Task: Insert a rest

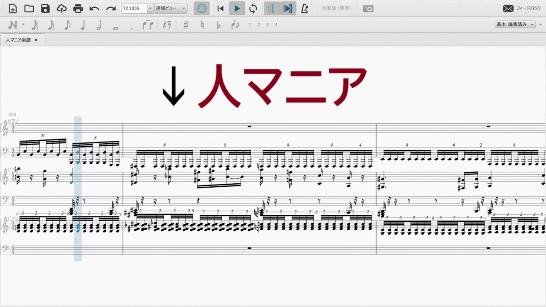Action: pyautogui.click(x=167, y=25)
